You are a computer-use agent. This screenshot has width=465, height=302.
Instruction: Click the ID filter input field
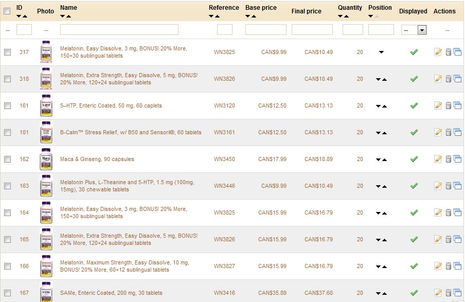coord(24,30)
